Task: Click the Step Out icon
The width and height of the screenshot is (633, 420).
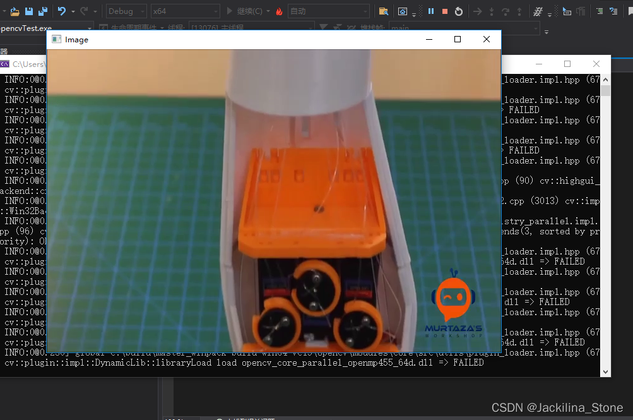Action: (519, 11)
